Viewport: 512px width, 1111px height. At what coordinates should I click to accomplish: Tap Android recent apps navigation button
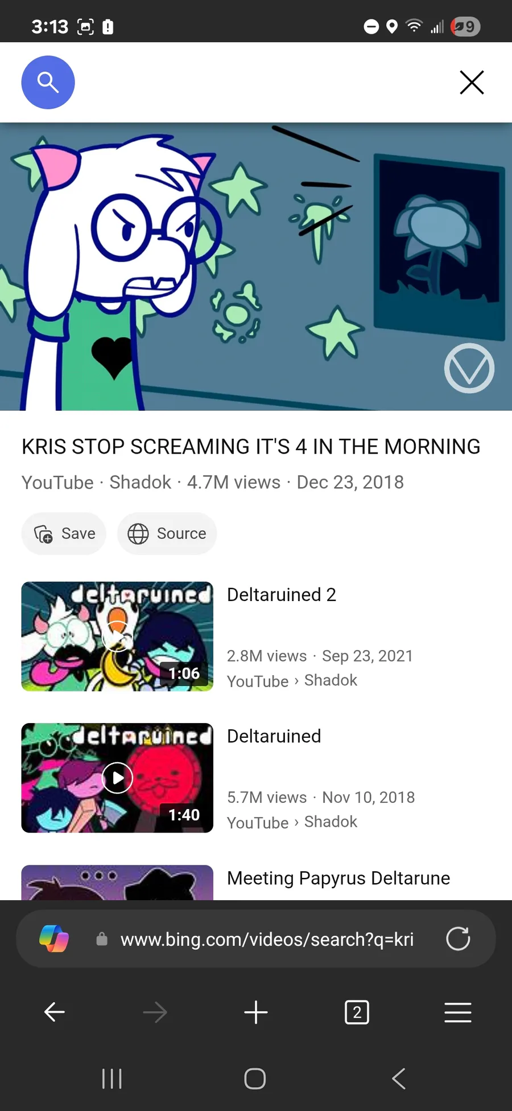click(x=112, y=1079)
